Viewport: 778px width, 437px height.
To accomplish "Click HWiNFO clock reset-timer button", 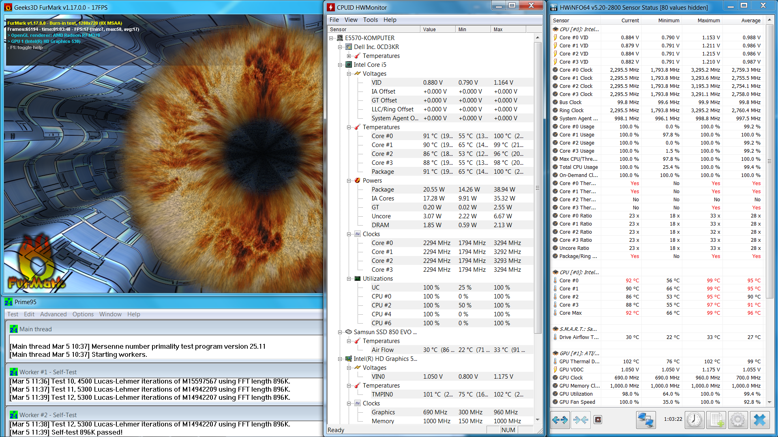I will pyautogui.click(x=694, y=420).
